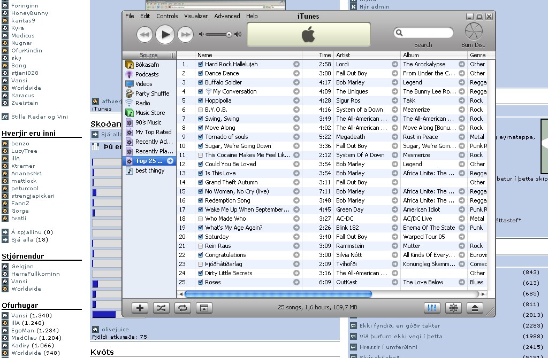Viewport: 548px width, 358px height.
Task: Uncheck the Roses song checkbox
Action: [200, 282]
